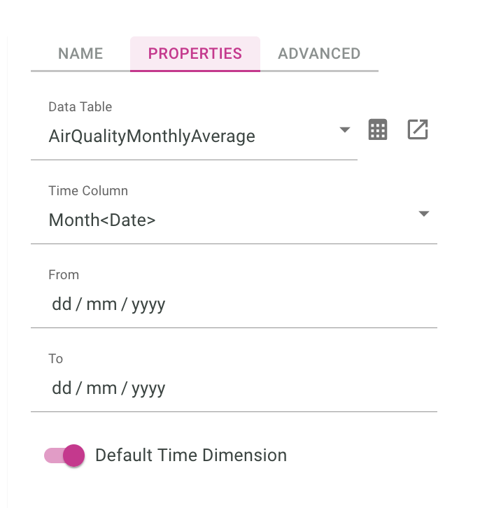Open the data table grid view icon

378,129
